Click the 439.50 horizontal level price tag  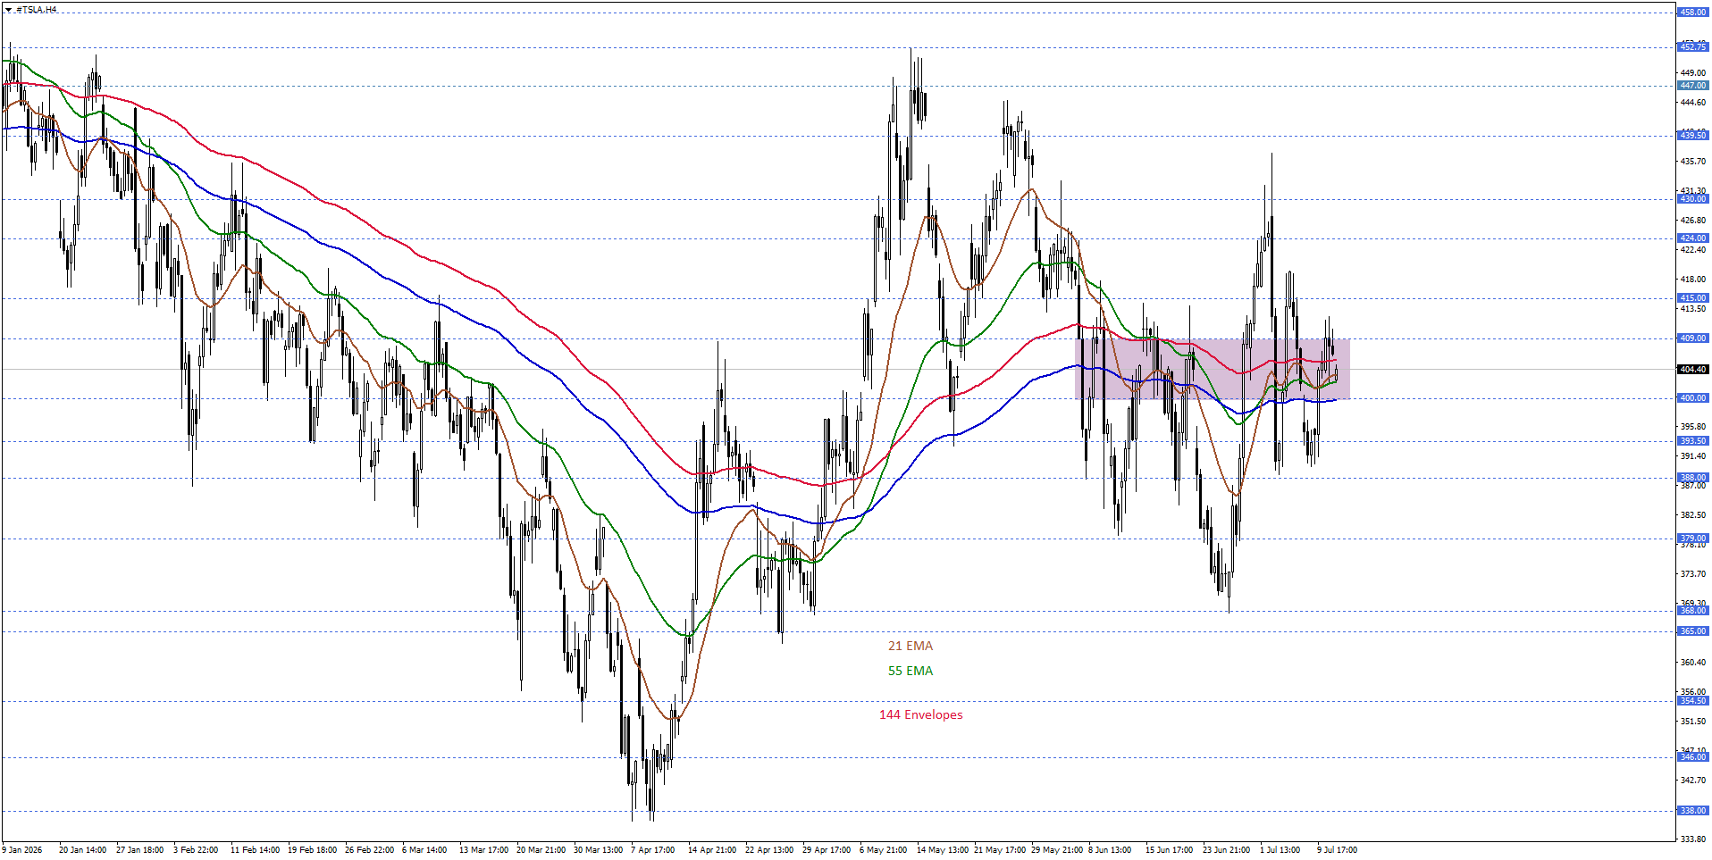pos(1693,135)
